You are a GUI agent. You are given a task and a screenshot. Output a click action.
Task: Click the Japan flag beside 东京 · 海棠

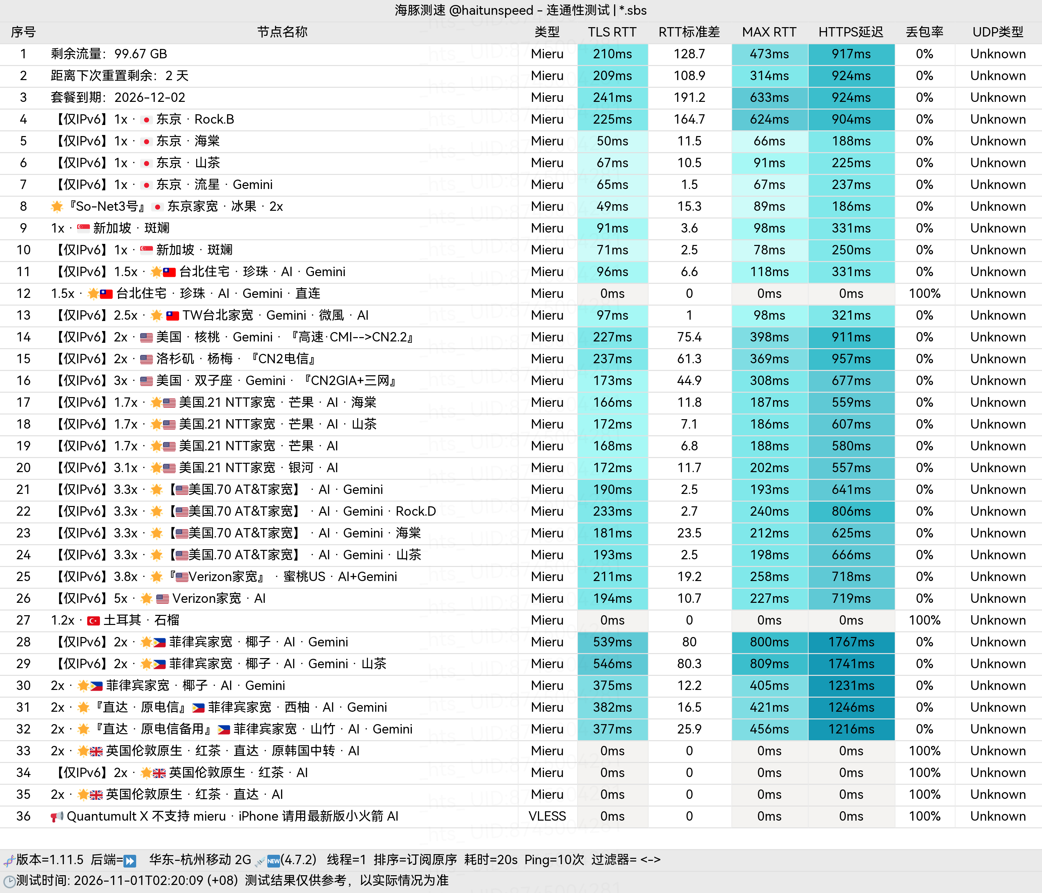tap(146, 141)
